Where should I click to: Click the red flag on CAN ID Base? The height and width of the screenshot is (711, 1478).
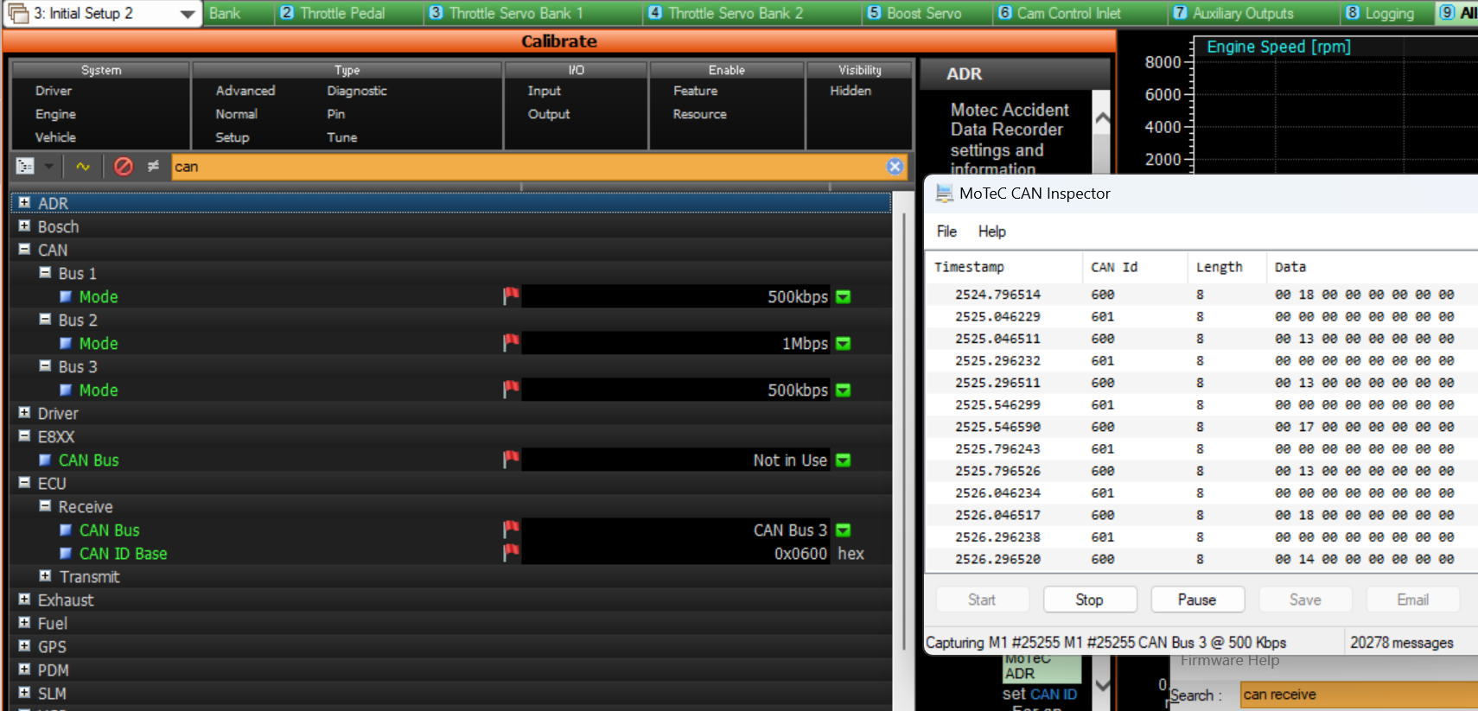511,553
